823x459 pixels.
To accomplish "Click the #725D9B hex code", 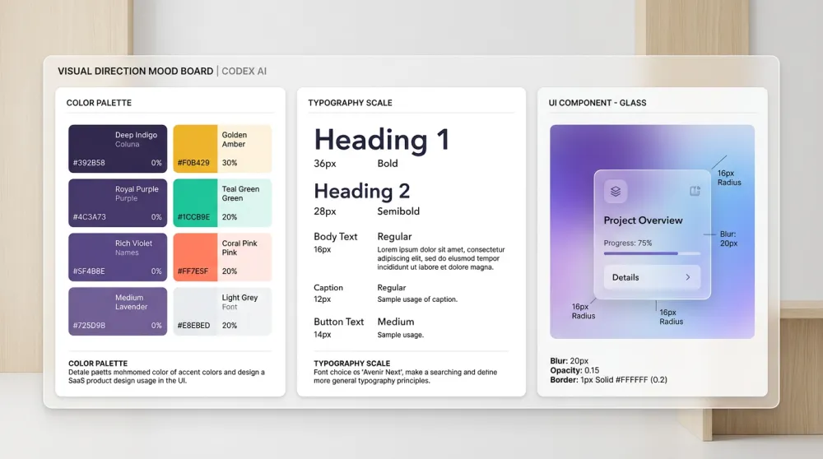I will coord(89,325).
